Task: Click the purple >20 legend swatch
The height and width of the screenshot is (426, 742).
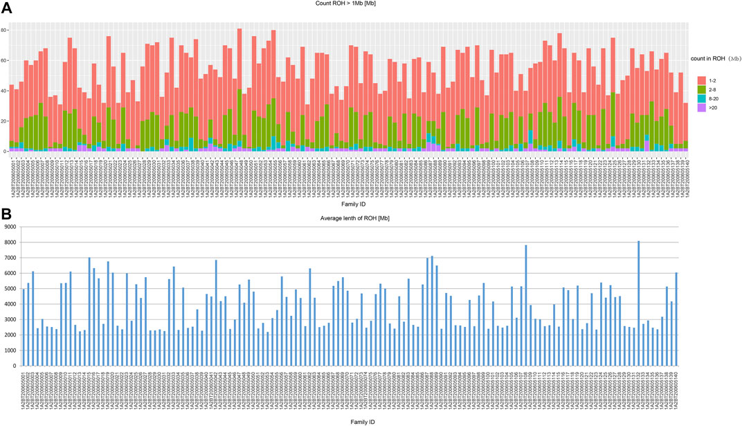Action: point(701,108)
